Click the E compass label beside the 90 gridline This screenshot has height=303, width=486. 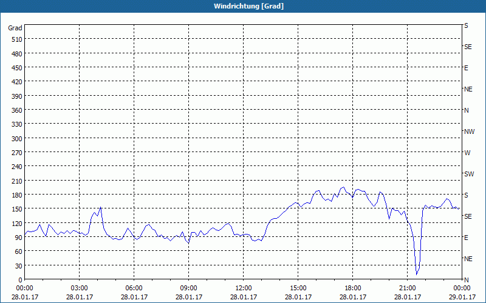[x=466, y=238]
